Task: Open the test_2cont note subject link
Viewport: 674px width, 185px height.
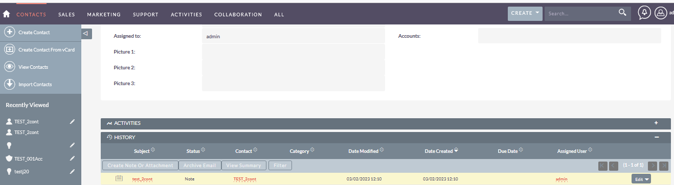Action: [142, 179]
